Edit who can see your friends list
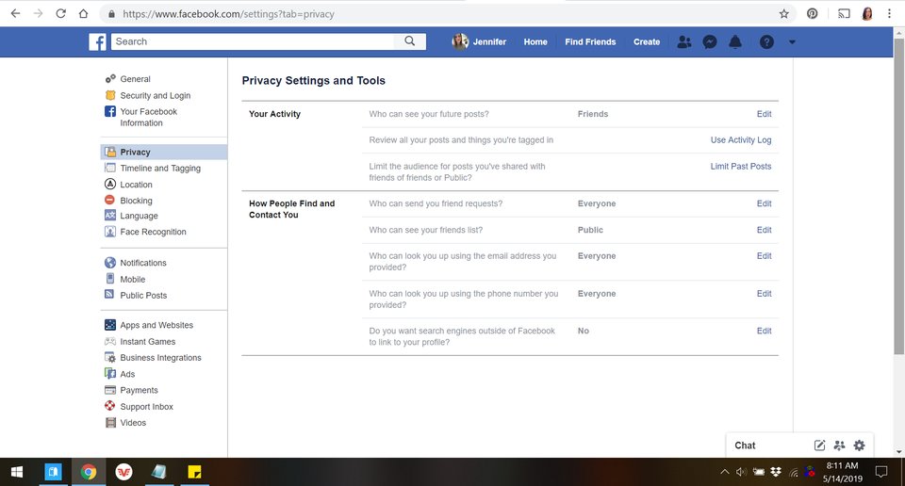This screenshot has width=905, height=486. pyautogui.click(x=764, y=230)
